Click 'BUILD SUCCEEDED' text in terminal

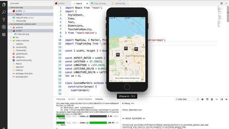[x=134, y=118]
